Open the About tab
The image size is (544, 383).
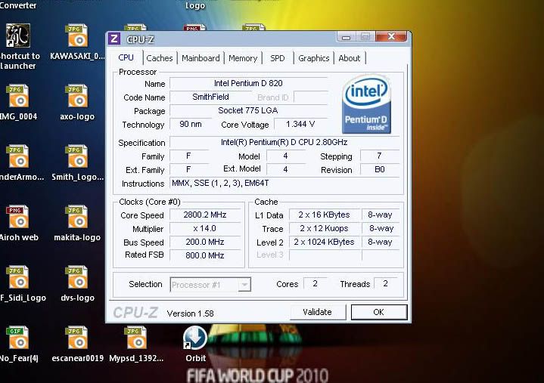[x=350, y=58]
